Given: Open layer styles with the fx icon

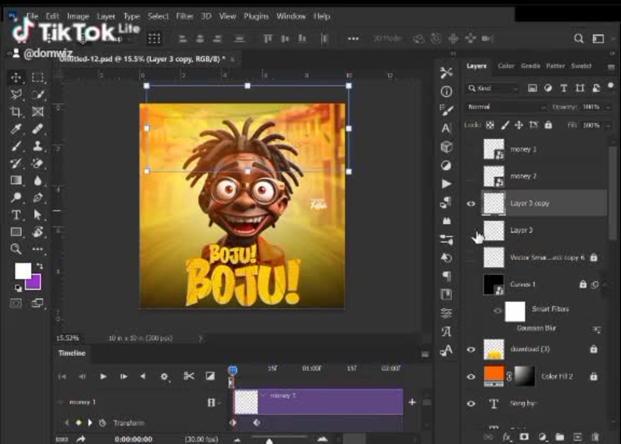Looking at the screenshot, I should pos(505,437).
